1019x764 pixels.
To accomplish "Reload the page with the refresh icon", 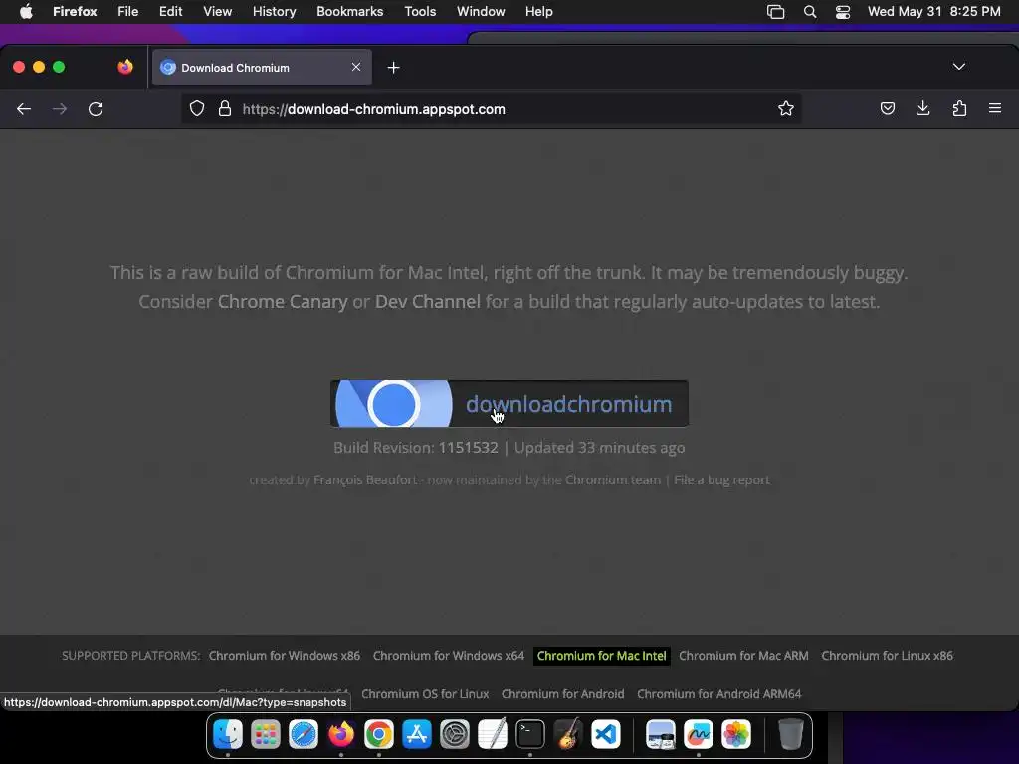I will [96, 109].
